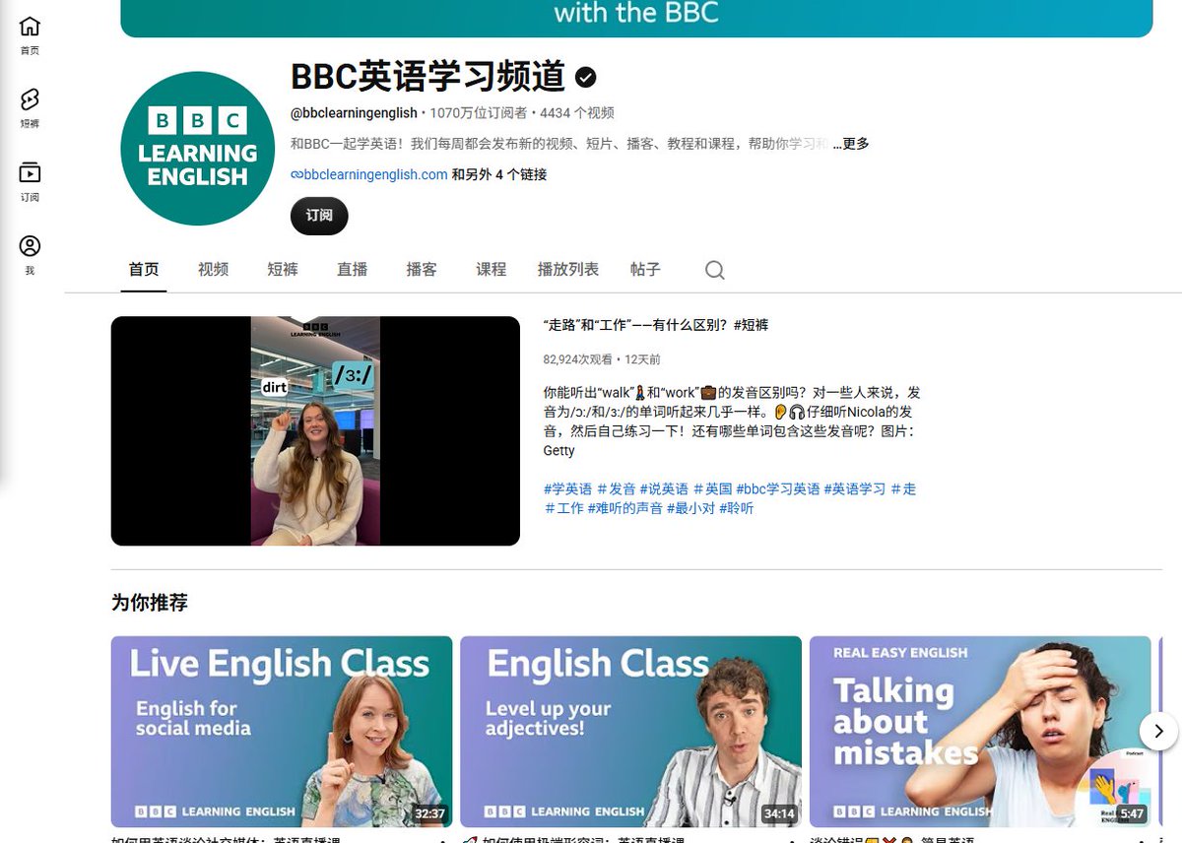1182x843 pixels.
Task: Switch to the 短裤 channel tab
Action: 283,269
